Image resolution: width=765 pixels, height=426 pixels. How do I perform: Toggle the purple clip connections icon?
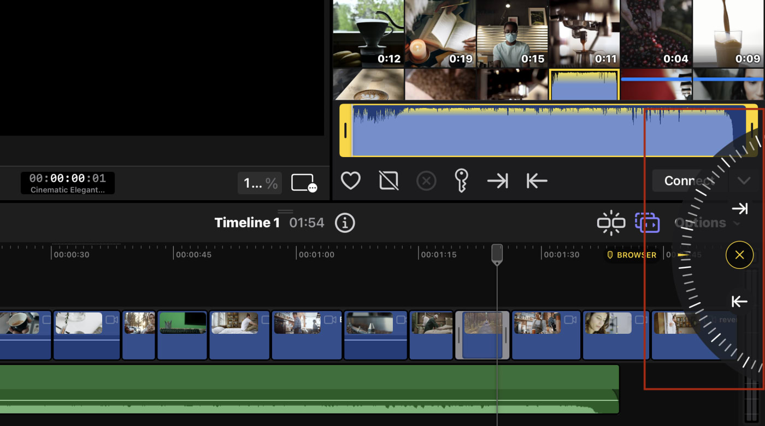click(x=647, y=223)
